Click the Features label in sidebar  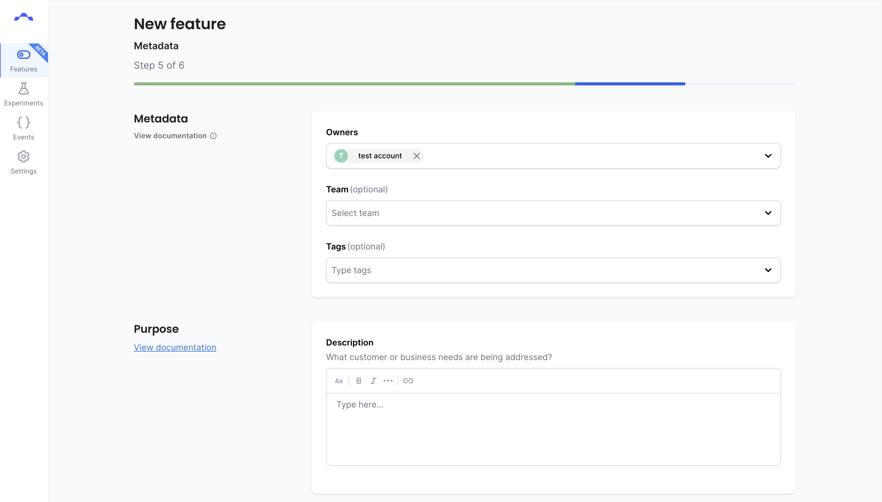23,69
